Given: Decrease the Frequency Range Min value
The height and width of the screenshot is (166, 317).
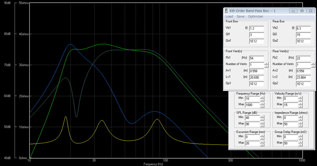Looking at the screenshot, I should pyautogui.click(x=262, y=99).
